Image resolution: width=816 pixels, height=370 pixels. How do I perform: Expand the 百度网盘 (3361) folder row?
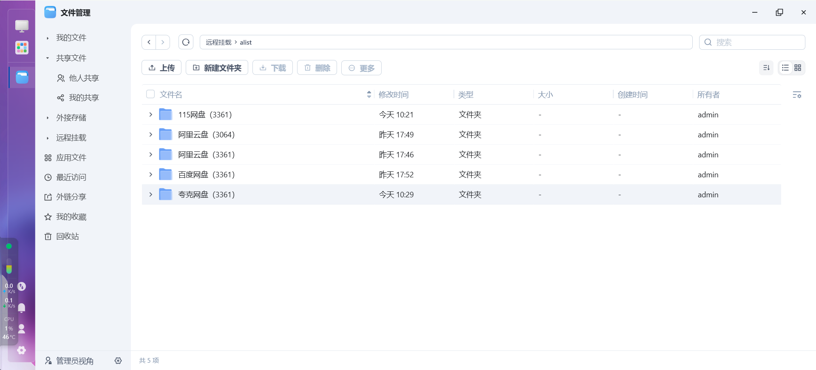[150, 174]
